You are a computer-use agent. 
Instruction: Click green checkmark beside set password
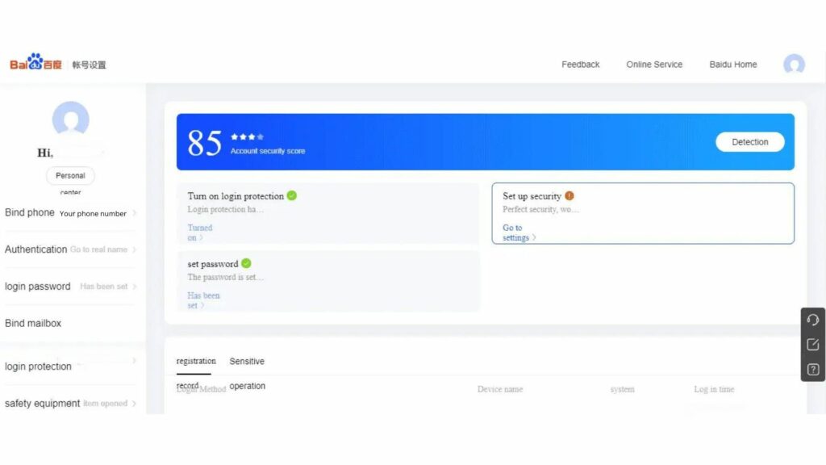coord(246,263)
